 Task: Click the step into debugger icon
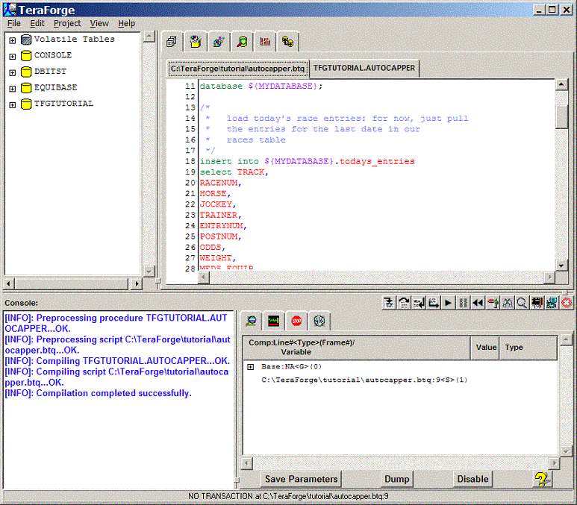(389, 303)
